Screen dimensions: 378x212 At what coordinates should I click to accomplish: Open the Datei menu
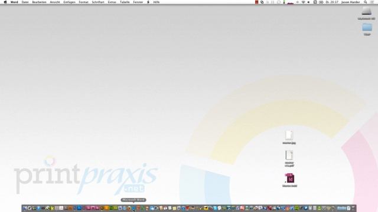tap(25, 2)
